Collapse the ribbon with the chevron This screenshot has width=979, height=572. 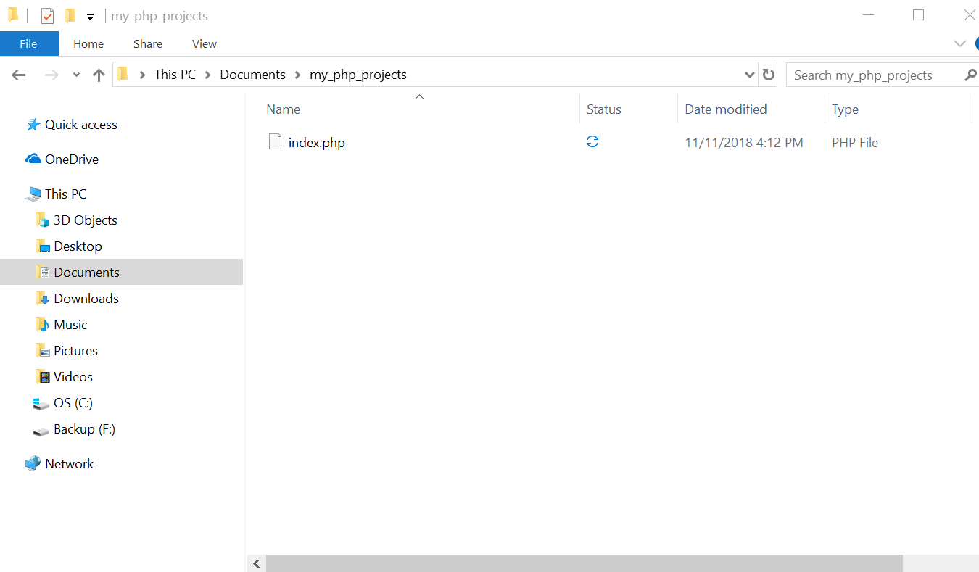[960, 43]
